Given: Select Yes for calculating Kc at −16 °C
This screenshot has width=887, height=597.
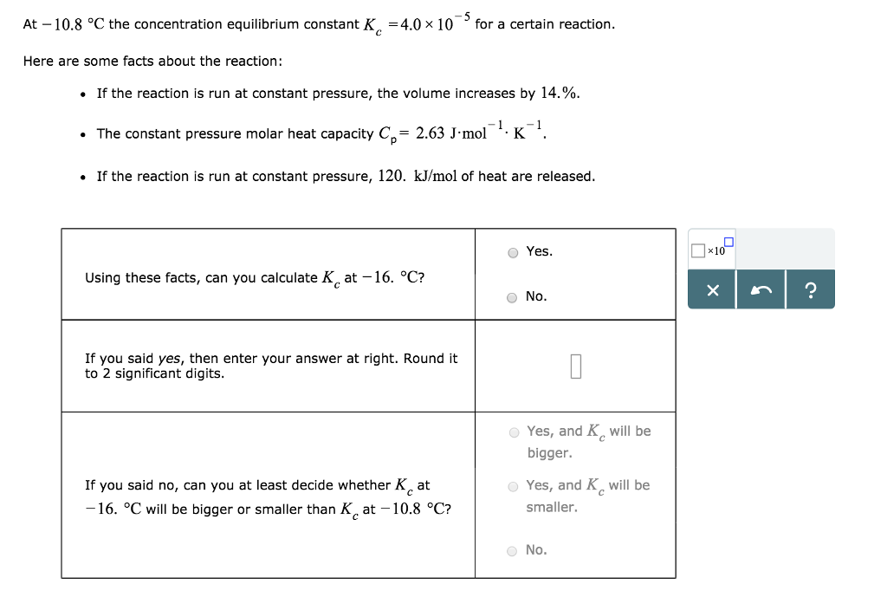Looking at the screenshot, I should [x=512, y=250].
